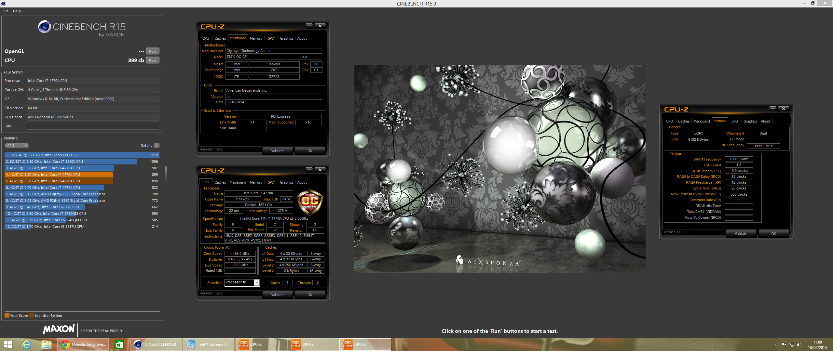Open Graphics tab in the Mainboard CPU-Z window
This screenshot has width=833, height=351.
[x=287, y=38]
